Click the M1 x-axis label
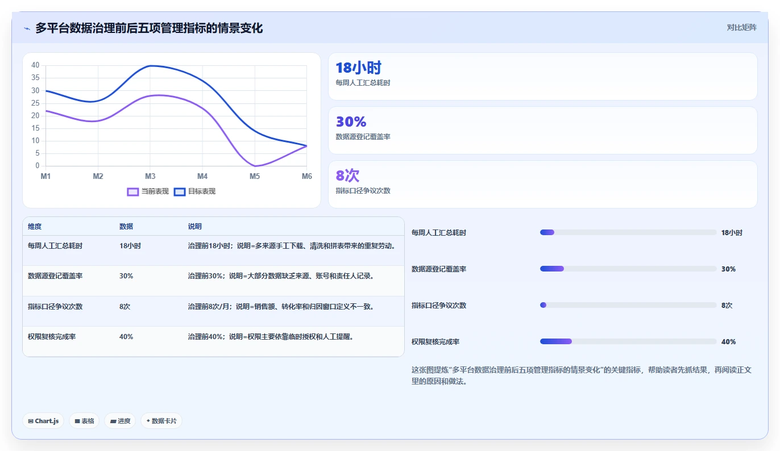This screenshot has height=451, width=780. point(45,177)
